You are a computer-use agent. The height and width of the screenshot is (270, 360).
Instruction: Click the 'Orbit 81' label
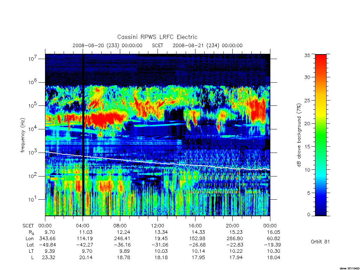tap(320, 242)
